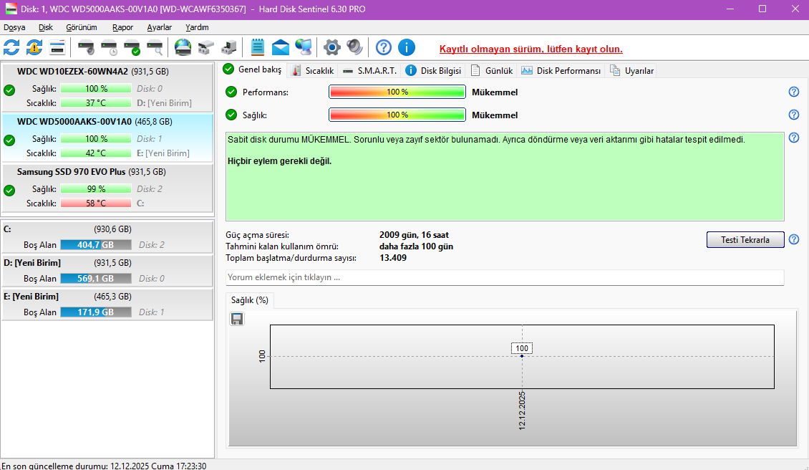The width and height of the screenshot is (809, 470).
Task: Select the Sağlık (%) graph tab
Action: coord(250,300)
